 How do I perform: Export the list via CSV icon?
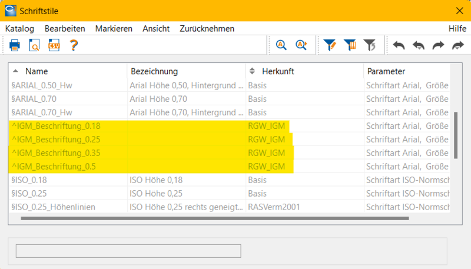54,45
